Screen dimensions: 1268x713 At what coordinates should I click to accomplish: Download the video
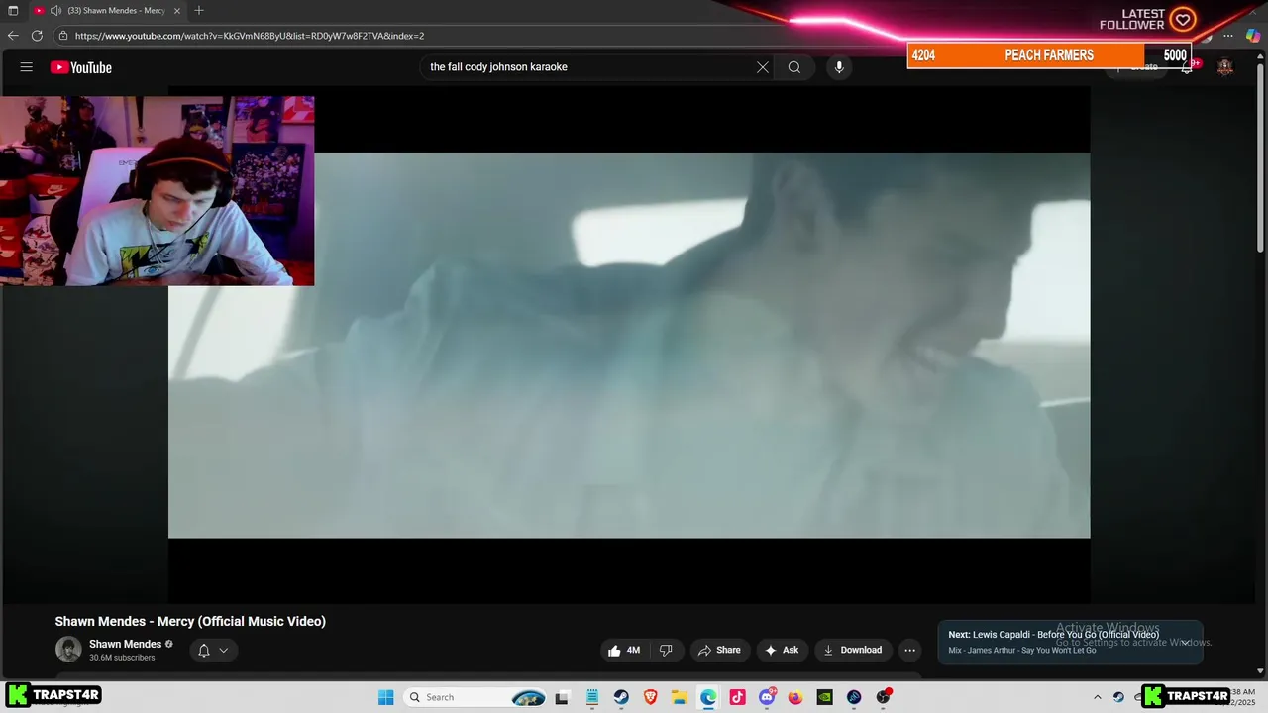(853, 651)
